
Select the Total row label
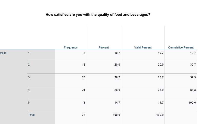pos(31,115)
